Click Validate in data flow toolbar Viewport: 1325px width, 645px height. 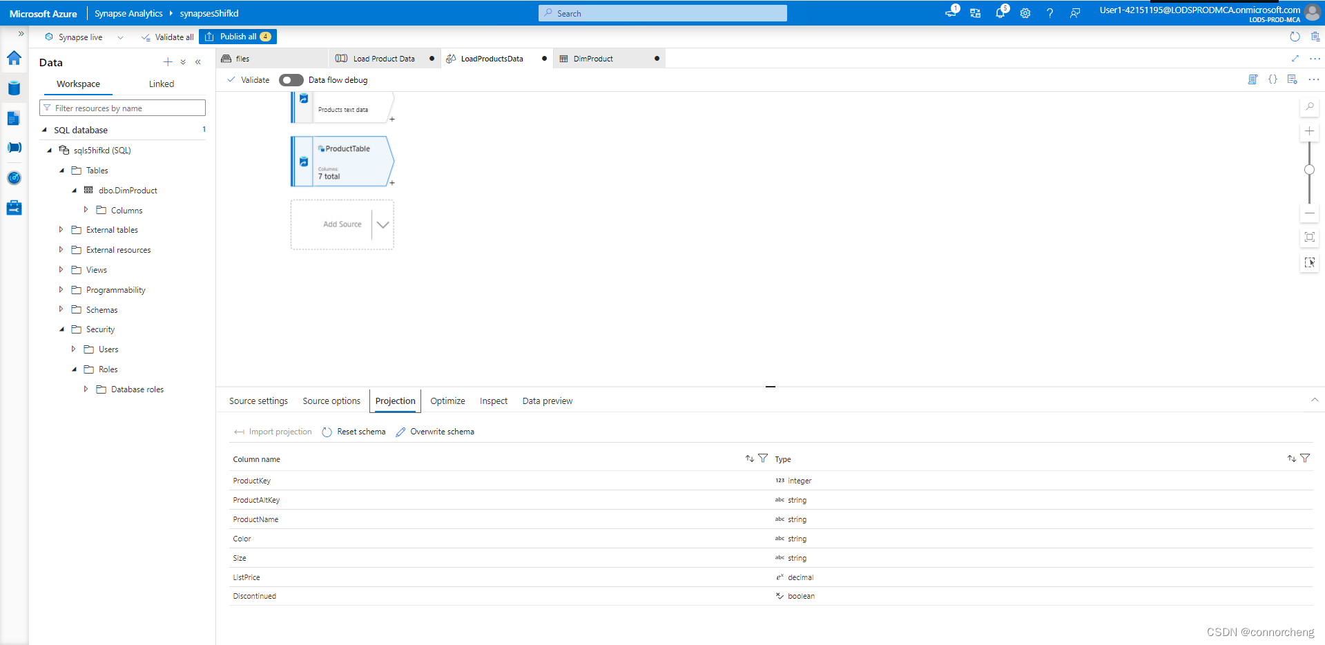[249, 80]
